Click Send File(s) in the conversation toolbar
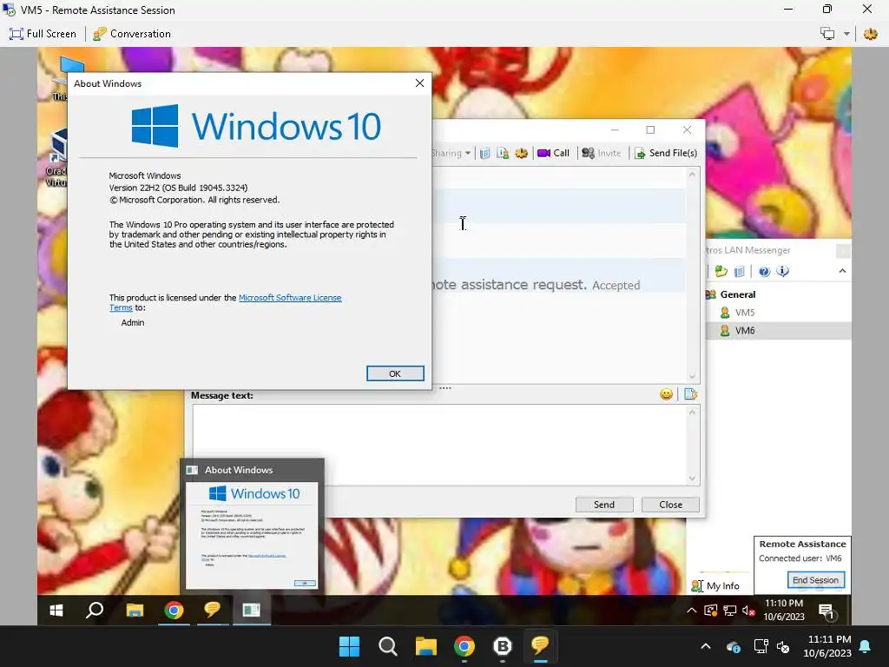 [666, 153]
